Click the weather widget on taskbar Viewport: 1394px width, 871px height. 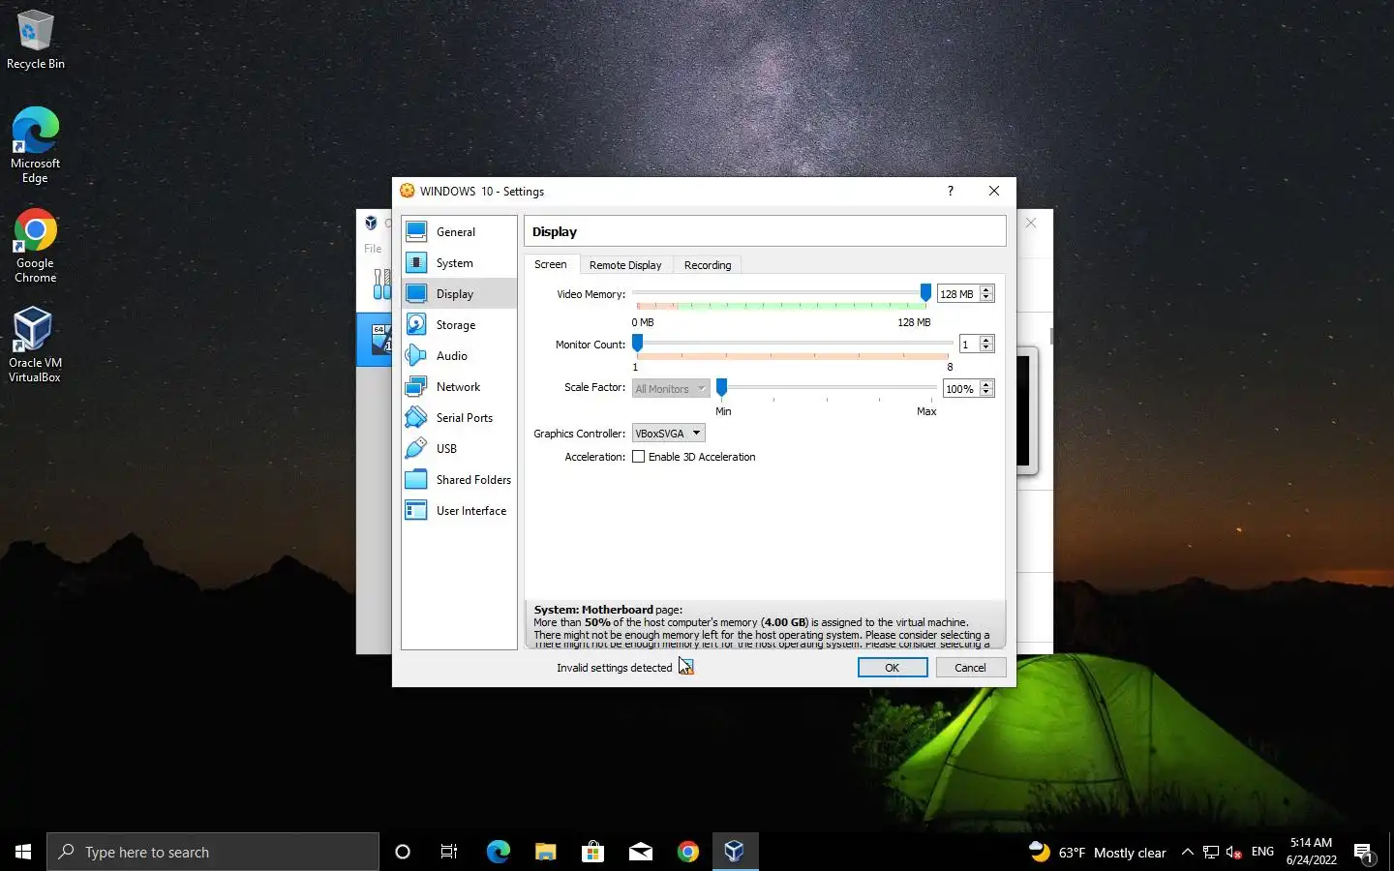pos(1097,853)
